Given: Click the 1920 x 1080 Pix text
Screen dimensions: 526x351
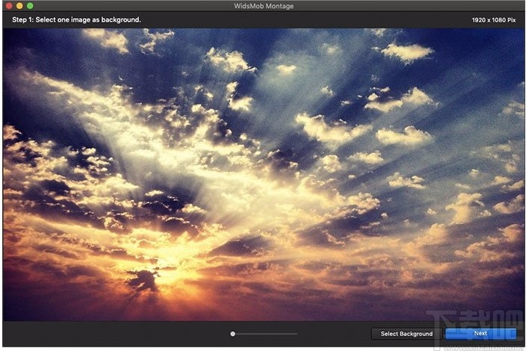Looking at the screenshot, I should (x=493, y=20).
